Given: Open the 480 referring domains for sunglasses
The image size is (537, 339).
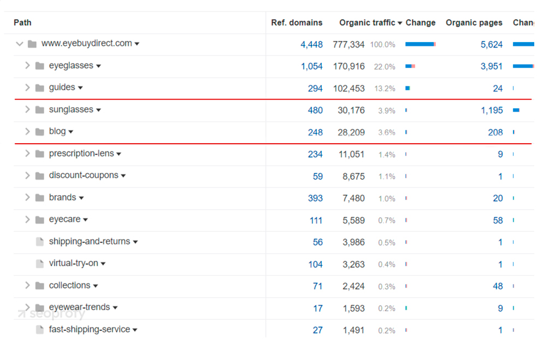Looking at the screenshot, I should [315, 110].
